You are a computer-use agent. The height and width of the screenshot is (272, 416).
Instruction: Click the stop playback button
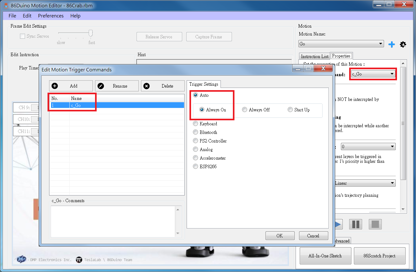coord(375,224)
